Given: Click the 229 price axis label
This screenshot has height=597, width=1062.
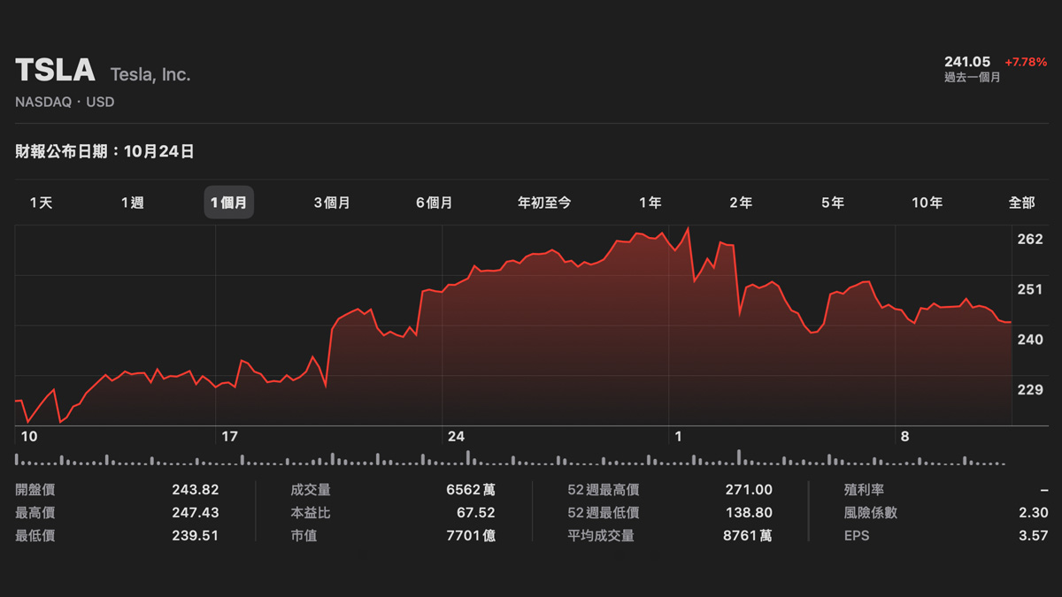Looking at the screenshot, I should 1030,389.
